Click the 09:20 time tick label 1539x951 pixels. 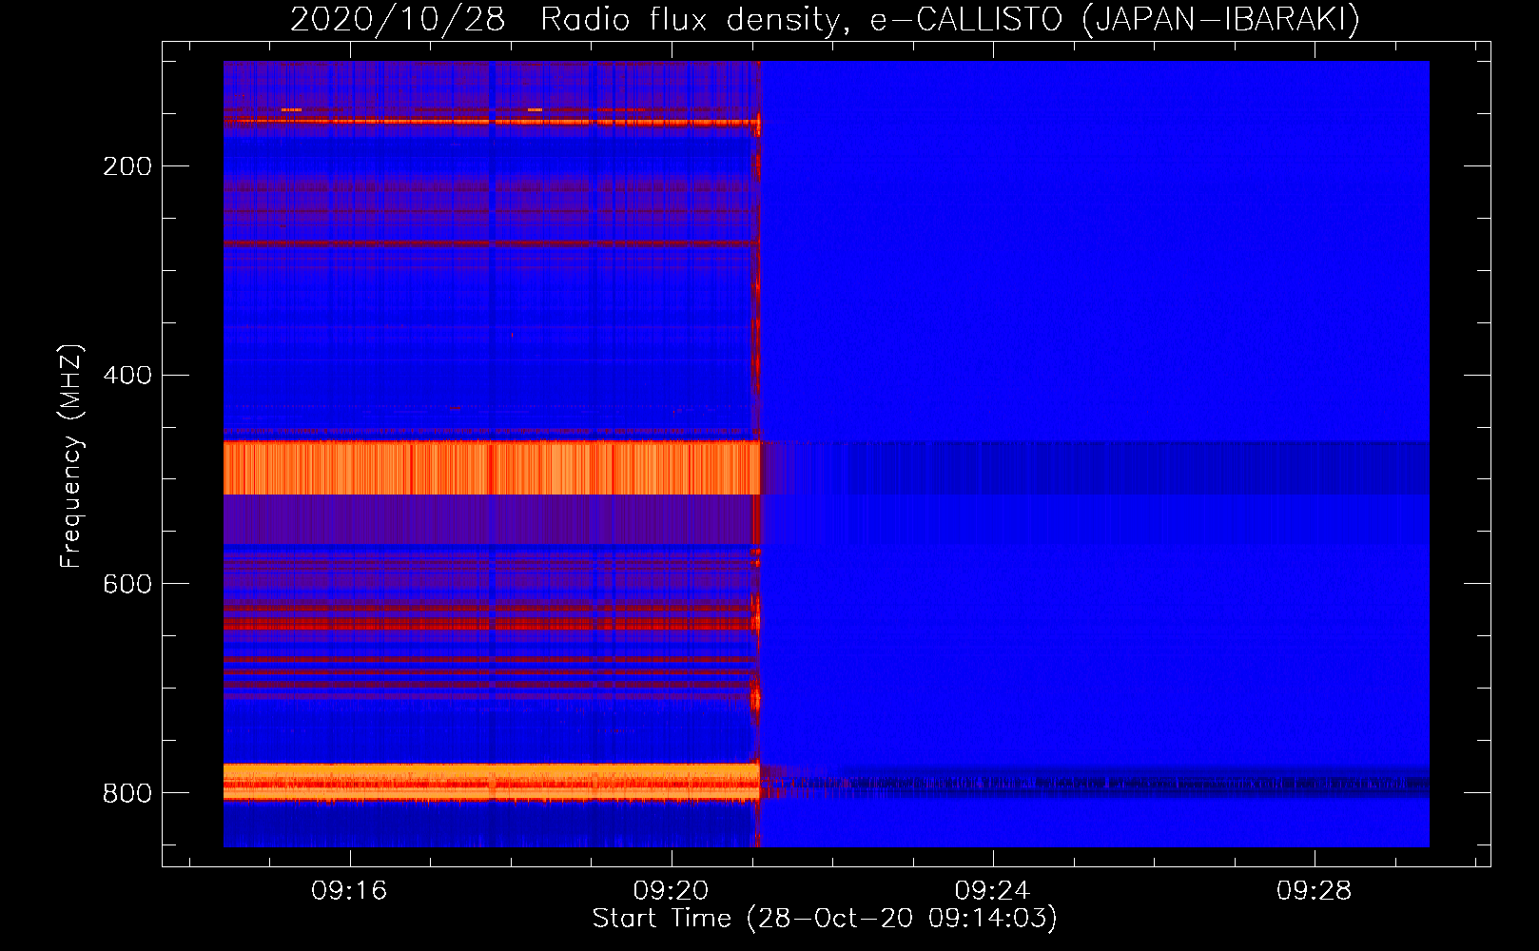point(671,890)
